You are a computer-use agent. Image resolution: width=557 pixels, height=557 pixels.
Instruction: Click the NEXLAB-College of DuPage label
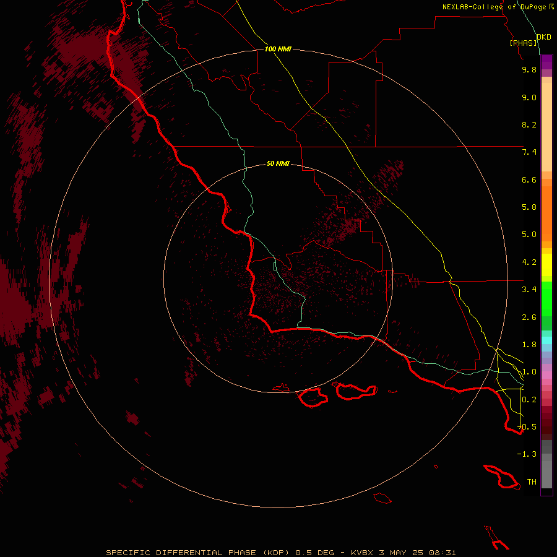pos(494,7)
